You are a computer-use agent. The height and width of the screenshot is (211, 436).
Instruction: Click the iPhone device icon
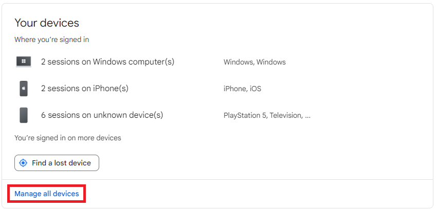click(24, 89)
